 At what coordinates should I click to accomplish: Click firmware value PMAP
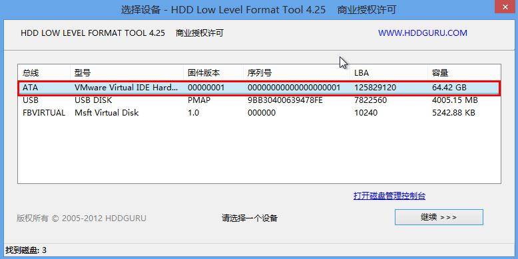pyautogui.click(x=199, y=100)
